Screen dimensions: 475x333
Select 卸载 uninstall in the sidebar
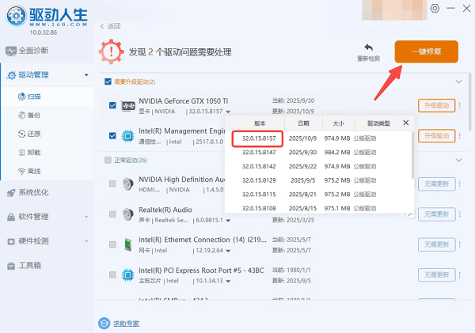pos(33,152)
